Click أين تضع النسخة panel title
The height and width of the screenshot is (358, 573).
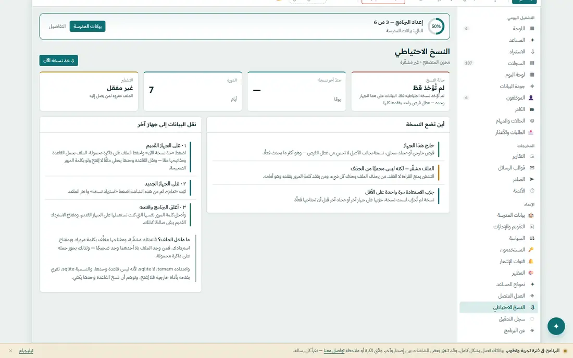425,125
